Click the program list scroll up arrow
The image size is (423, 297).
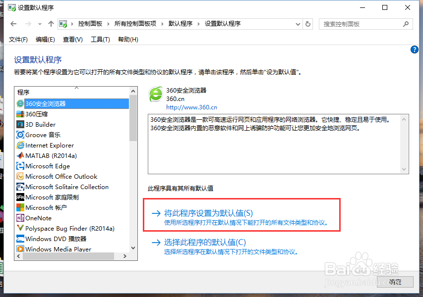click(x=133, y=91)
